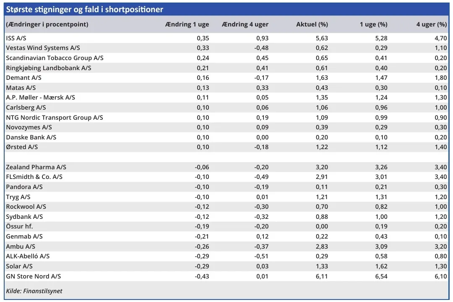Click the '4 uger (%)' column header
This screenshot has height=302, width=453.
point(431,24)
